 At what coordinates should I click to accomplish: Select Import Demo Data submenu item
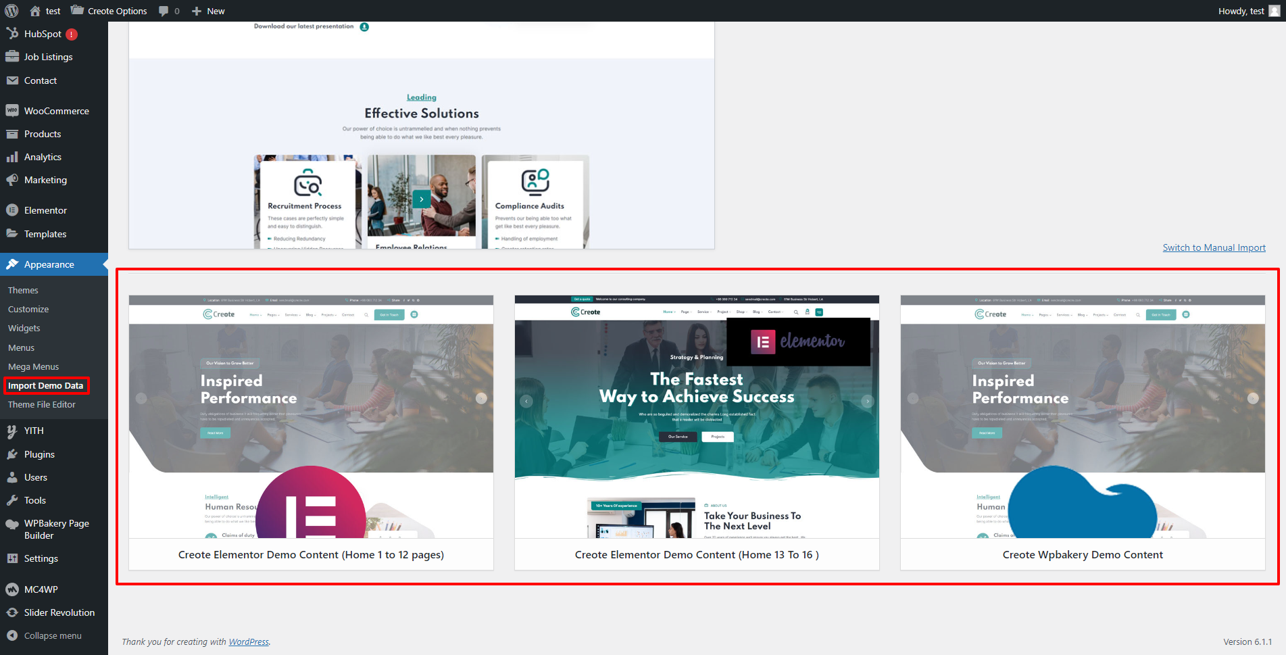pyautogui.click(x=45, y=385)
